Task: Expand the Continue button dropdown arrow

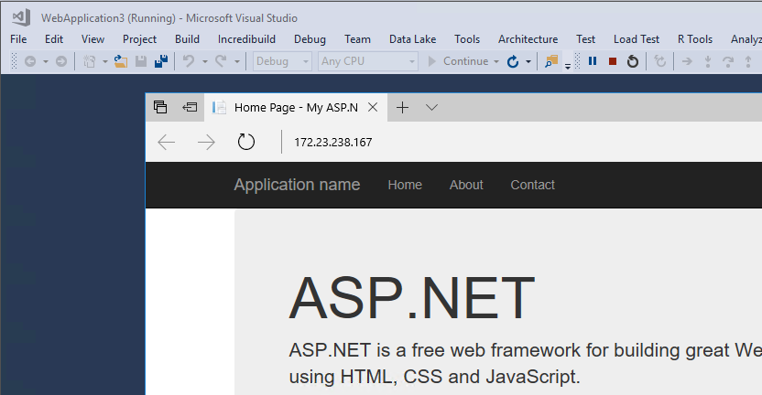Action: 496,61
